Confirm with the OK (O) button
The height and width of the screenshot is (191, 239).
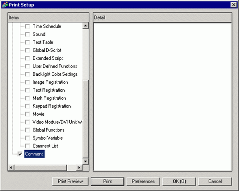tap(179, 182)
